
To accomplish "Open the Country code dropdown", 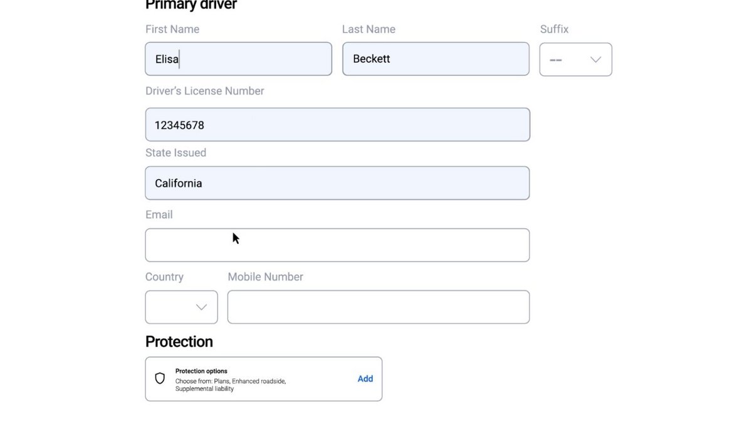I will click(181, 307).
